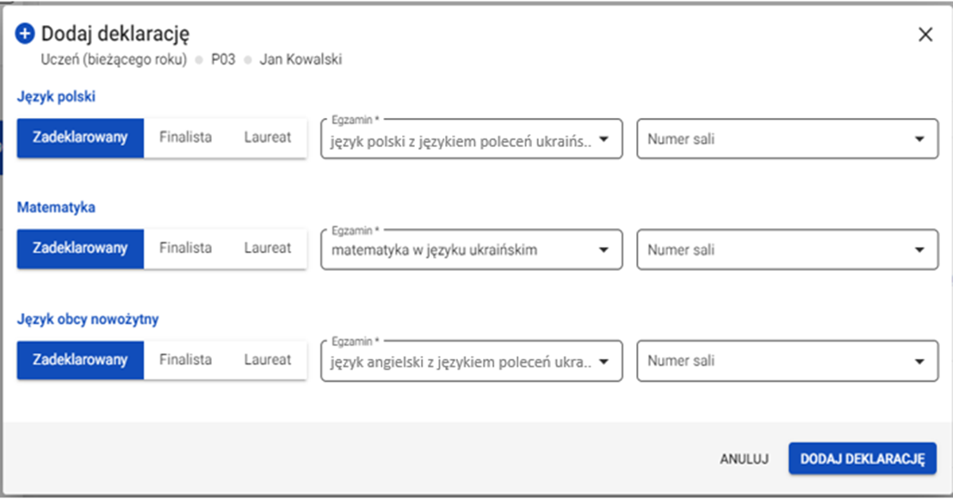
Task: Choose Finalista for Matematyka
Action: click(185, 249)
